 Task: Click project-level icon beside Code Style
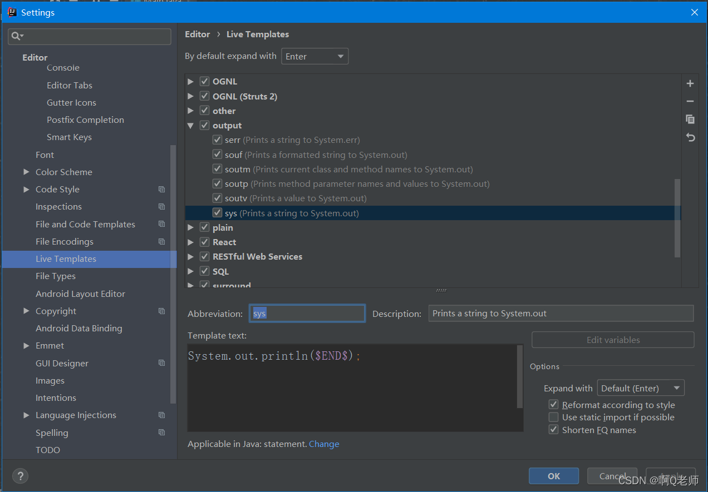[x=161, y=190]
